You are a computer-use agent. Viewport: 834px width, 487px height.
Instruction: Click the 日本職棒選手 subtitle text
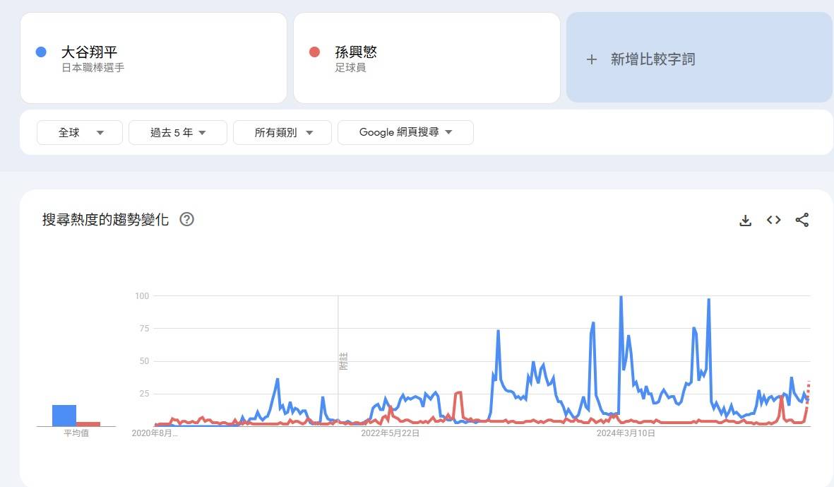pos(93,68)
